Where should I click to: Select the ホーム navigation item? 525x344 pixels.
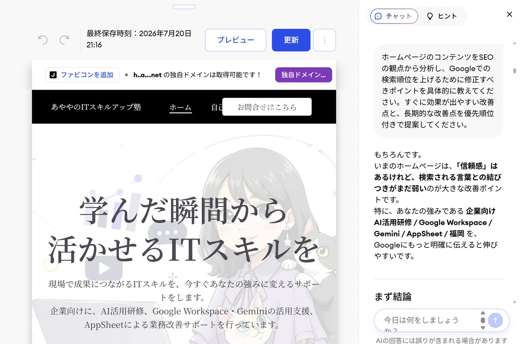click(x=181, y=107)
